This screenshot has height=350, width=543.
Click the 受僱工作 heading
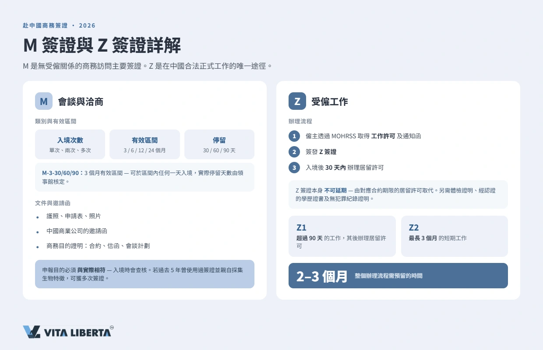330,101
